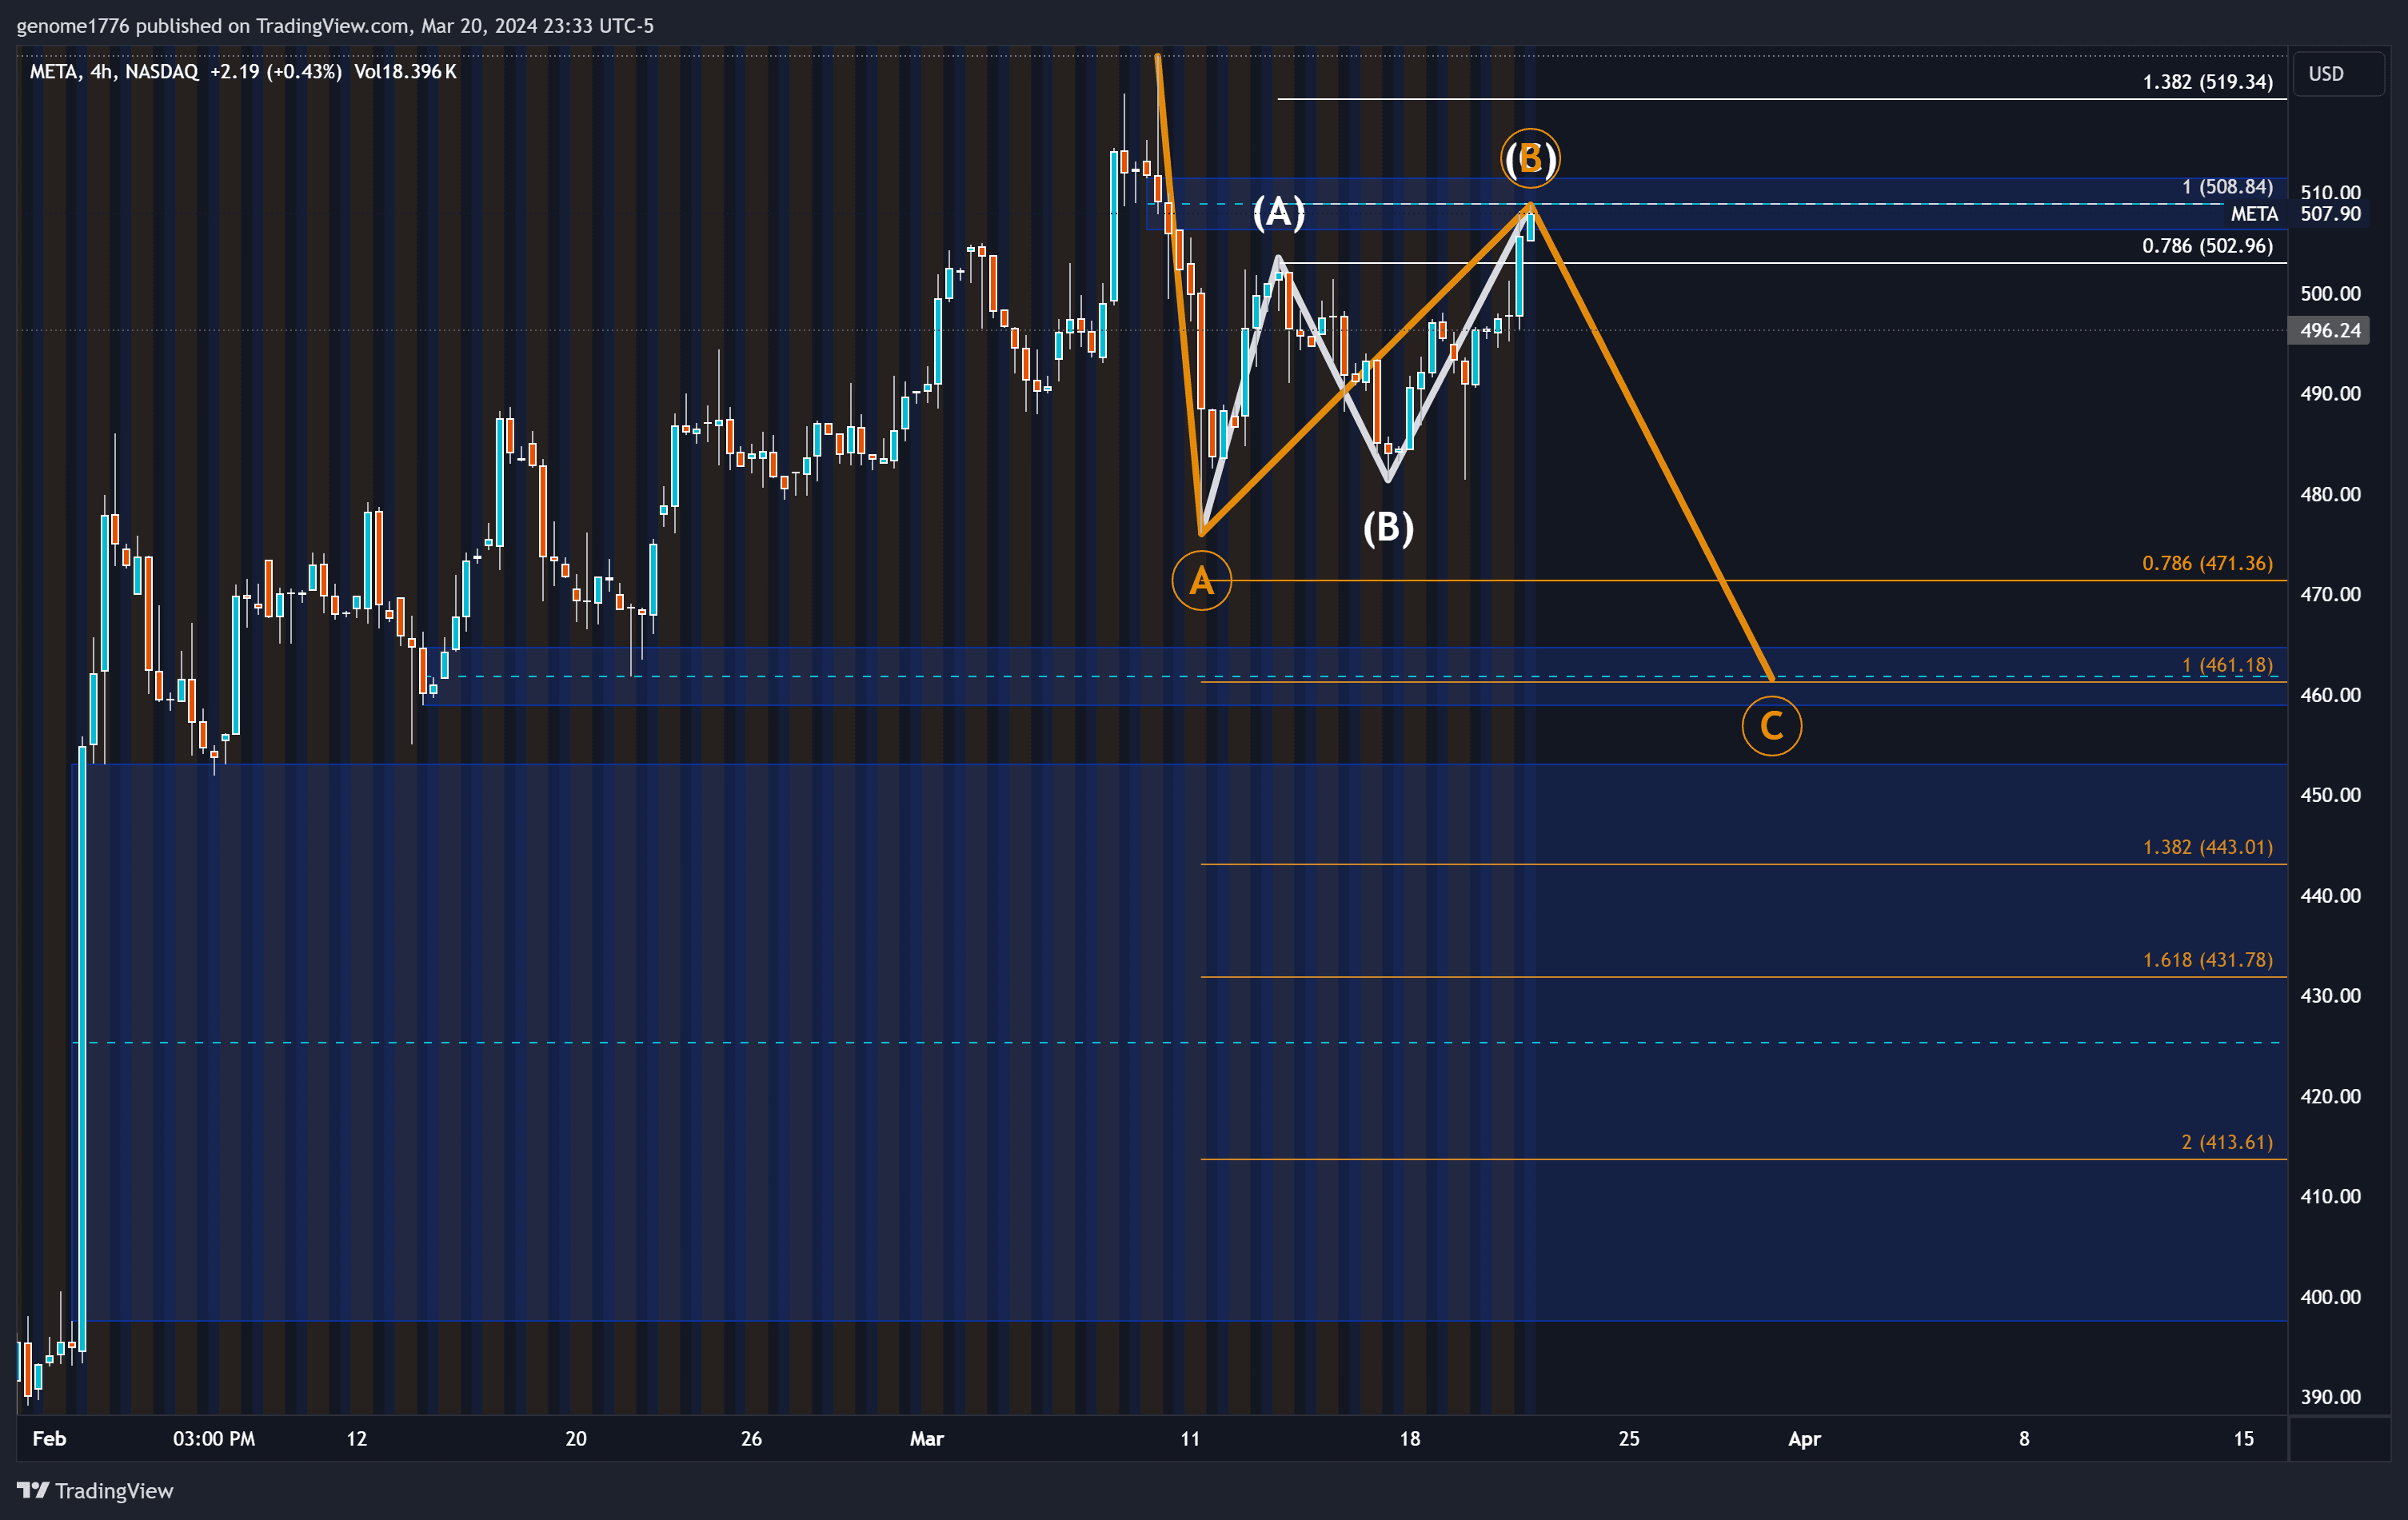Screen dimensions: 2408x1520
Task: Click the 390.00 price axis label
Action: coord(2330,1397)
